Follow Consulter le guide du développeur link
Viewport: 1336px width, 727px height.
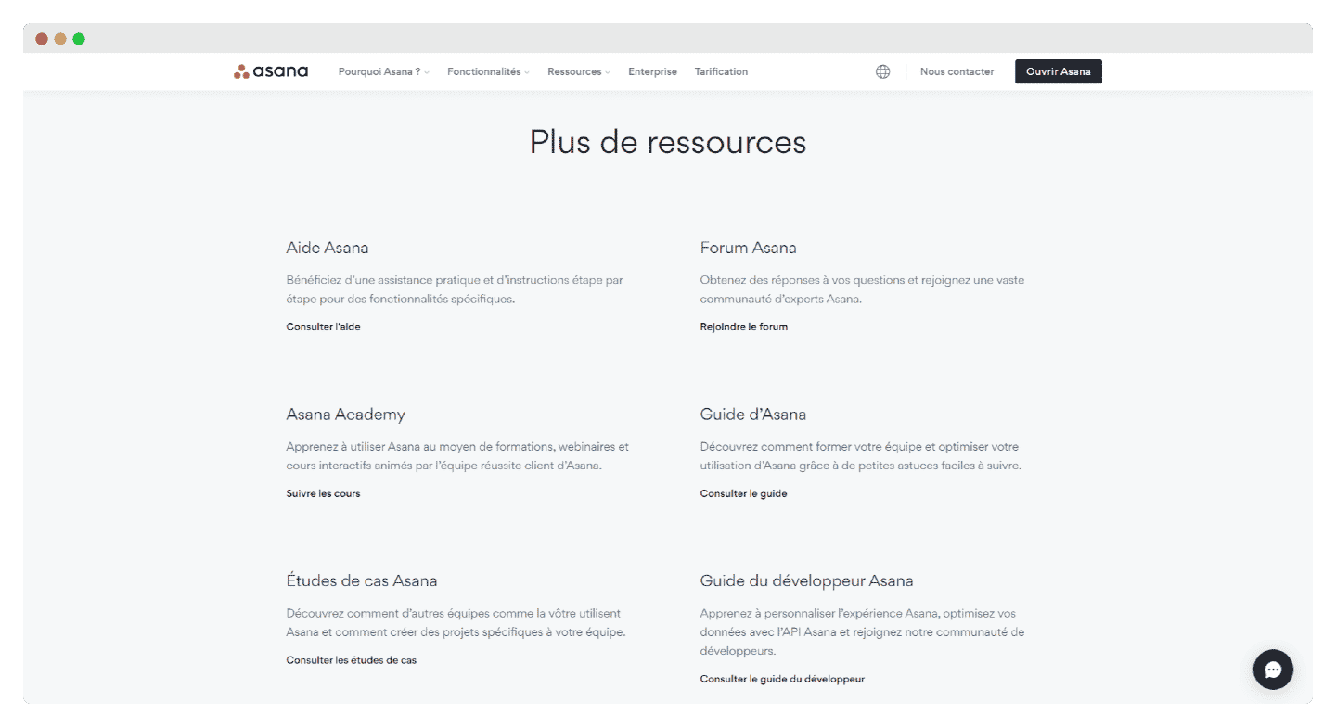coord(782,679)
